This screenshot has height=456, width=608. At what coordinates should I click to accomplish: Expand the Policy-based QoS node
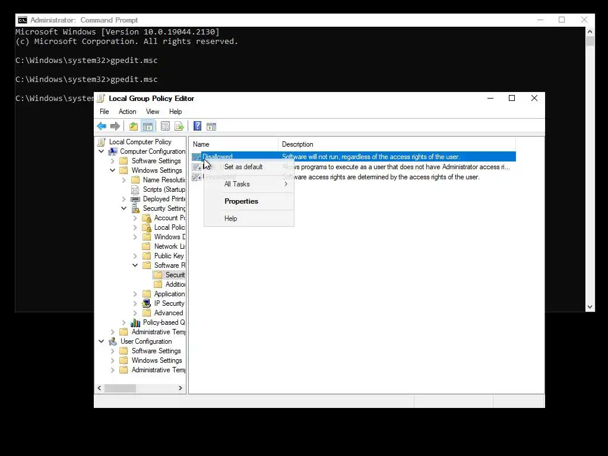[124, 322]
